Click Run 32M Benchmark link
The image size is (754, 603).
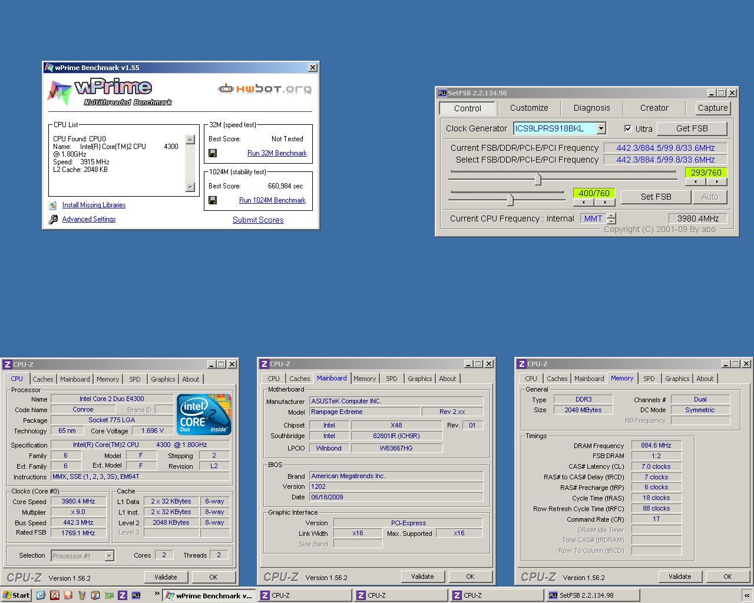coord(277,153)
